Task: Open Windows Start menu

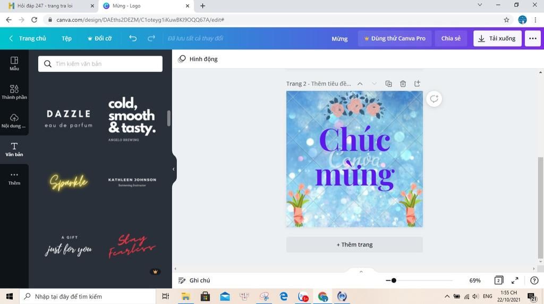Action: [10, 297]
